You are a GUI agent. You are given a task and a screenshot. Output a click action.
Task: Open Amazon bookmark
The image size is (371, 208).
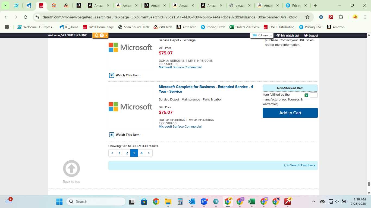335,27
